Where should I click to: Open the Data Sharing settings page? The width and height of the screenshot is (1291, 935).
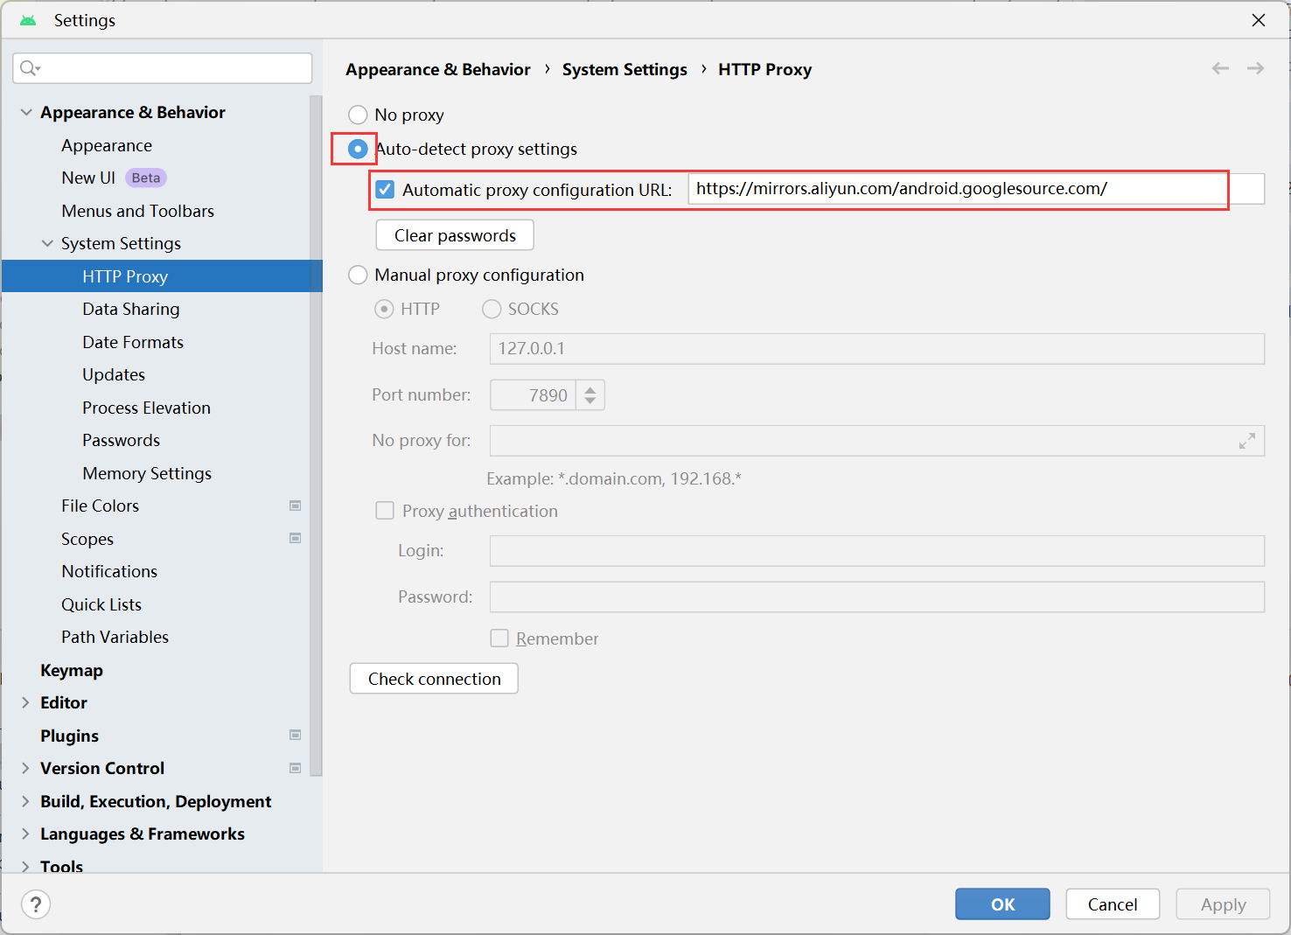tap(131, 309)
